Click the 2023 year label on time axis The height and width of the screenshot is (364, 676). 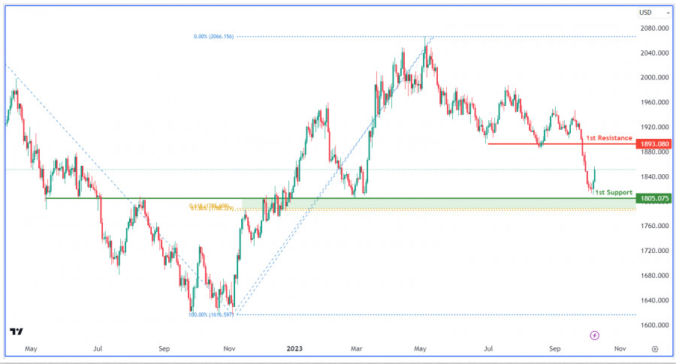click(x=294, y=348)
